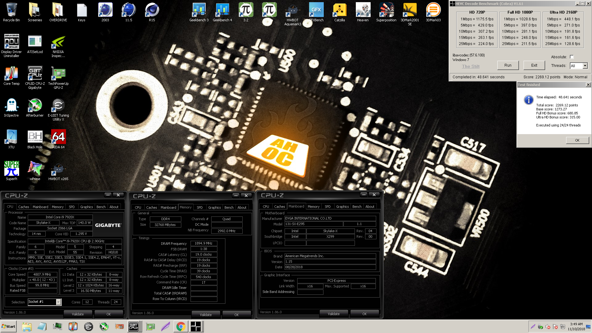Launch the 3.2 Pi benchmark shortcut

click(246, 12)
